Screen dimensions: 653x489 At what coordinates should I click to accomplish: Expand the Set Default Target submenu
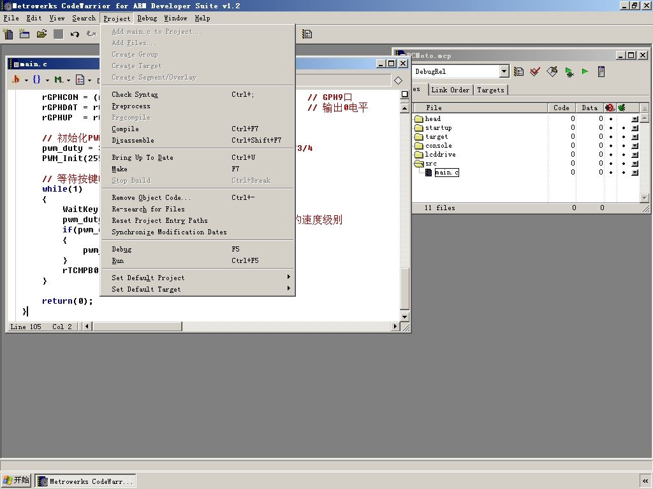pyautogui.click(x=198, y=289)
